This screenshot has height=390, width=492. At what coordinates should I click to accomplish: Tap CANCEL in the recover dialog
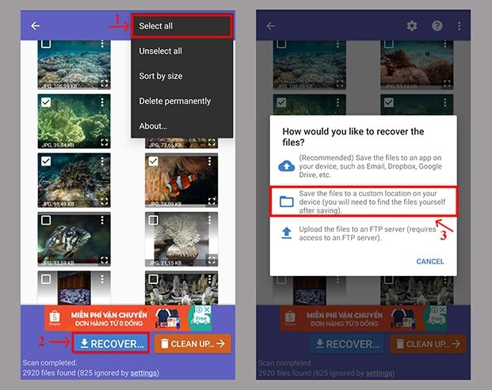[x=430, y=261]
